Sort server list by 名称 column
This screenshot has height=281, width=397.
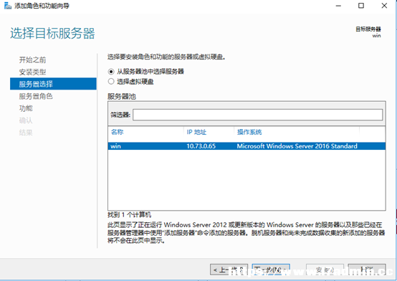pos(118,132)
